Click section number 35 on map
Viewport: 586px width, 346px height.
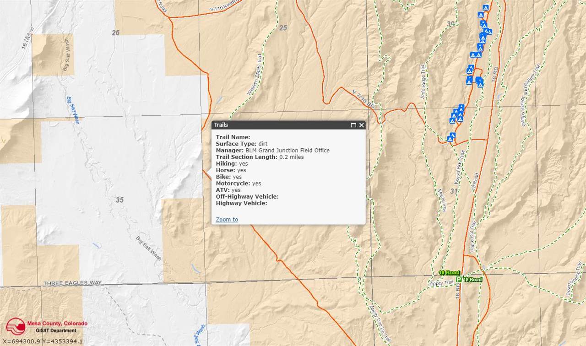pyautogui.click(x=119, y=200)
